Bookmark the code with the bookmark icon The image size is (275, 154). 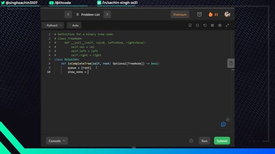[x=190, y=26]
